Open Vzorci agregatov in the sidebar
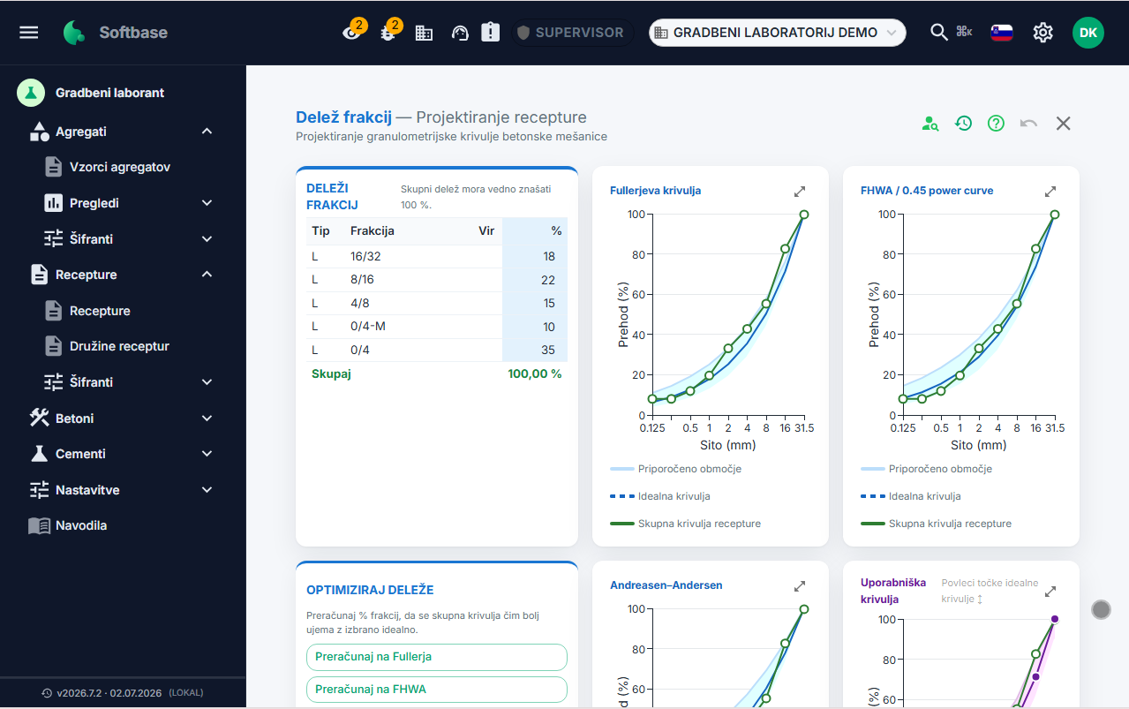The image size is (1129, 709). point(120,167)
